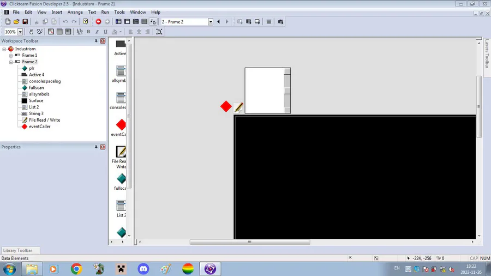
Task: Paste from clipboard toolbar icon
Action: (x=54, y=22)
